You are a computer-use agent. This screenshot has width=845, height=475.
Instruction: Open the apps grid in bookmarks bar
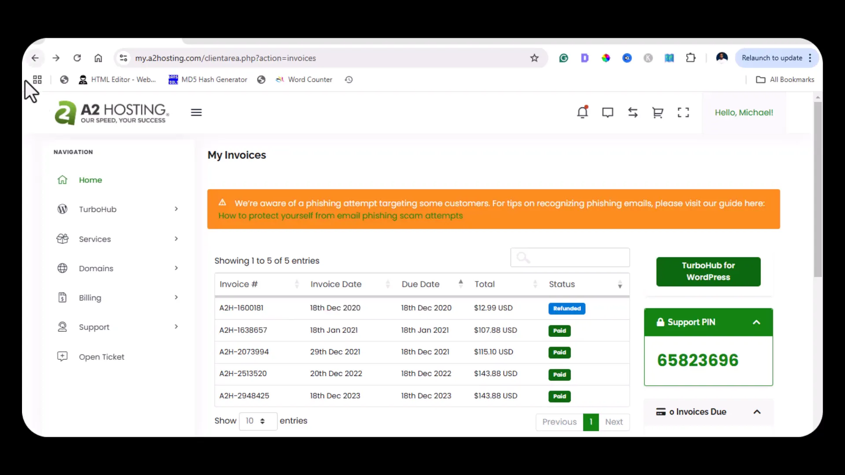(37, 80)
